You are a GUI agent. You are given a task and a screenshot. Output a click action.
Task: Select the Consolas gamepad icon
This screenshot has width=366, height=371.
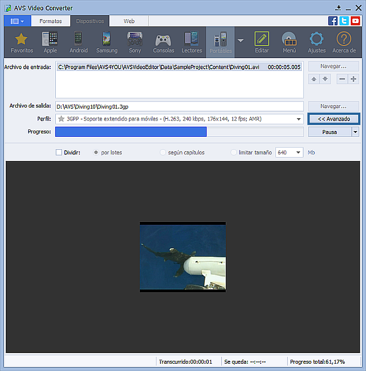(x=163, y=40)
